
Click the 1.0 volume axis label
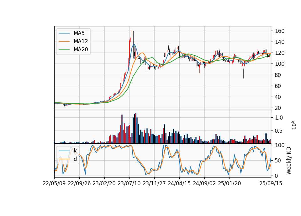tap(279, 118)
